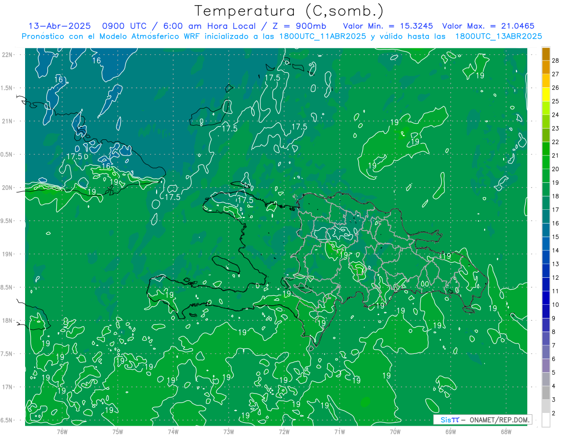Click the "7.5N" latitude axis label

(7, 354)
